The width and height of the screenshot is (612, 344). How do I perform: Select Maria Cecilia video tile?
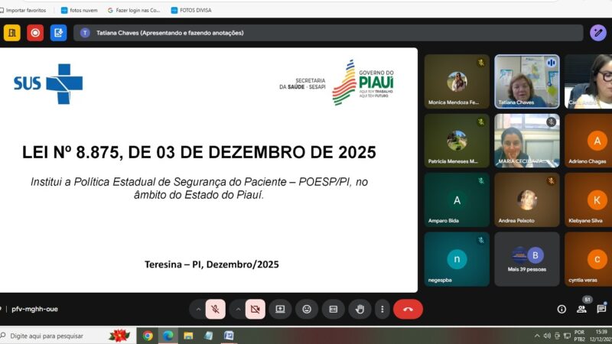527,141
